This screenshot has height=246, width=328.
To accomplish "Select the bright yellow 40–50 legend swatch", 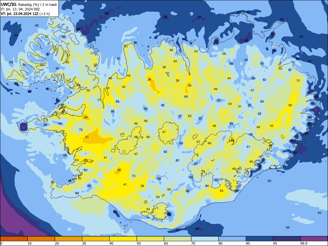I will click(123, 239).
